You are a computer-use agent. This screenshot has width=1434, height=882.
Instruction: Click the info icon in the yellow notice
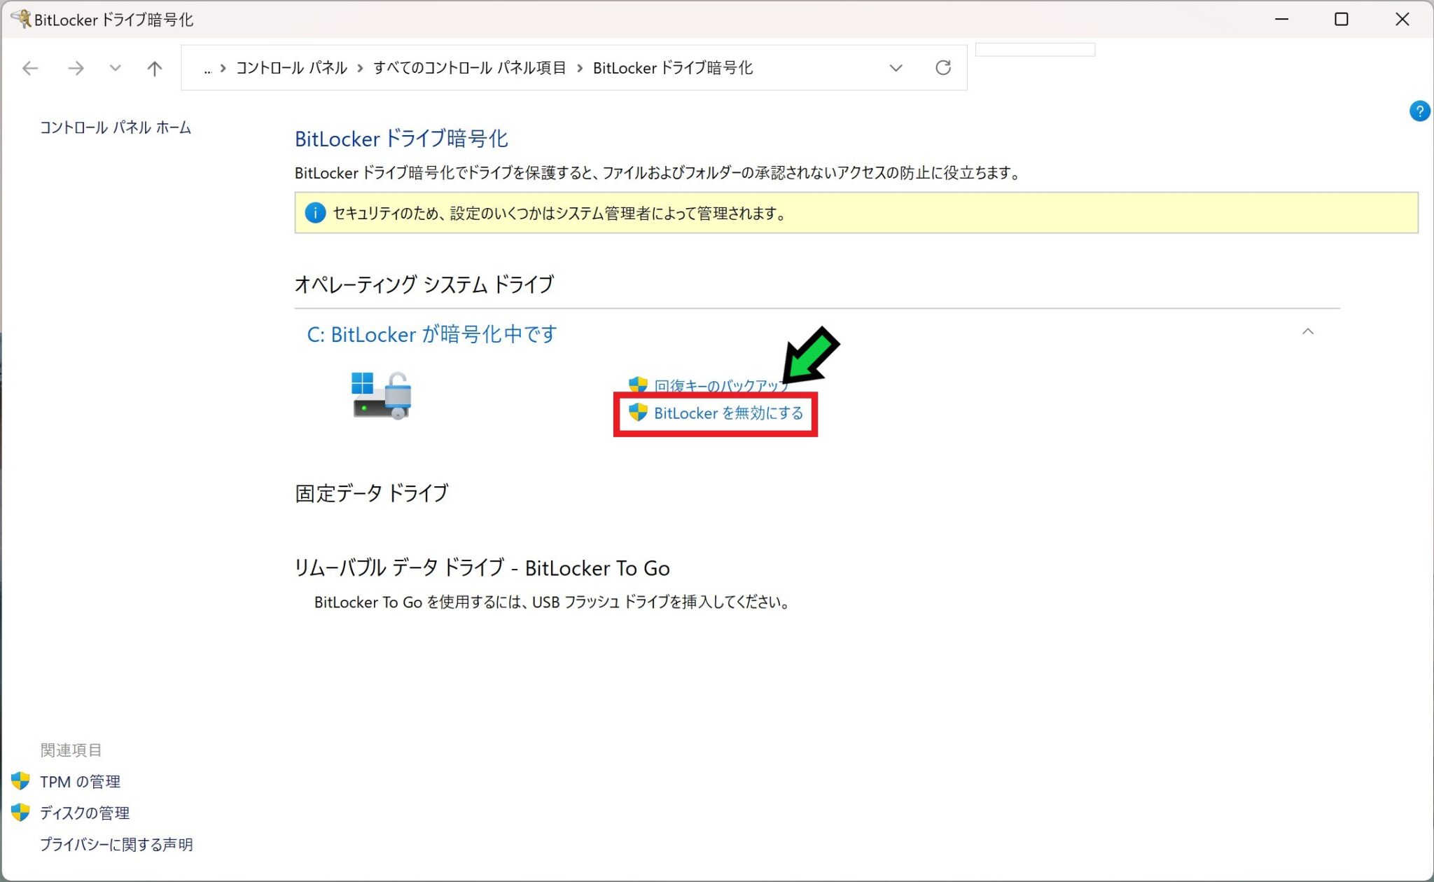[x=314, y=212]
